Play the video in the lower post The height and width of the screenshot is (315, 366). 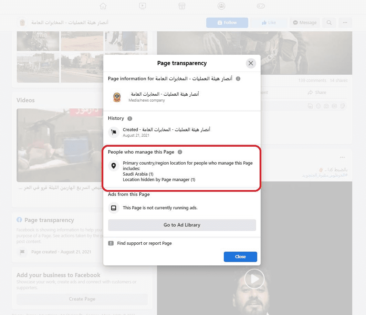(254, 279)
